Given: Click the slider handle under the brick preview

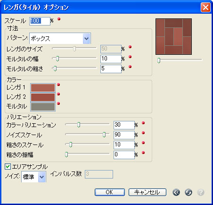Looking at the screenshot, I should click(159, 60).
